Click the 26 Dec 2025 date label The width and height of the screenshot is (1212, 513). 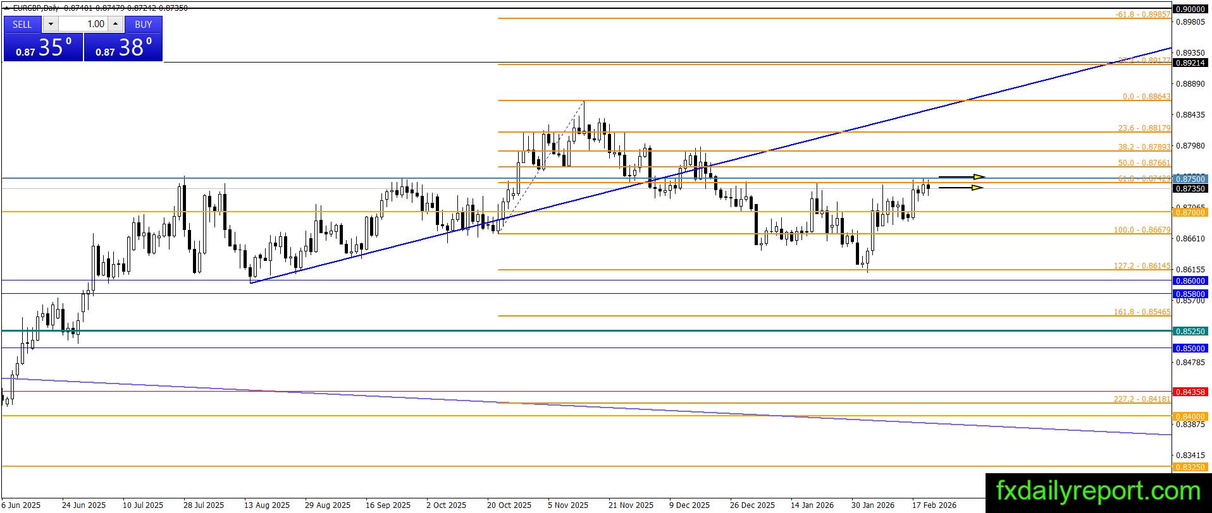(x=752, y=505)
